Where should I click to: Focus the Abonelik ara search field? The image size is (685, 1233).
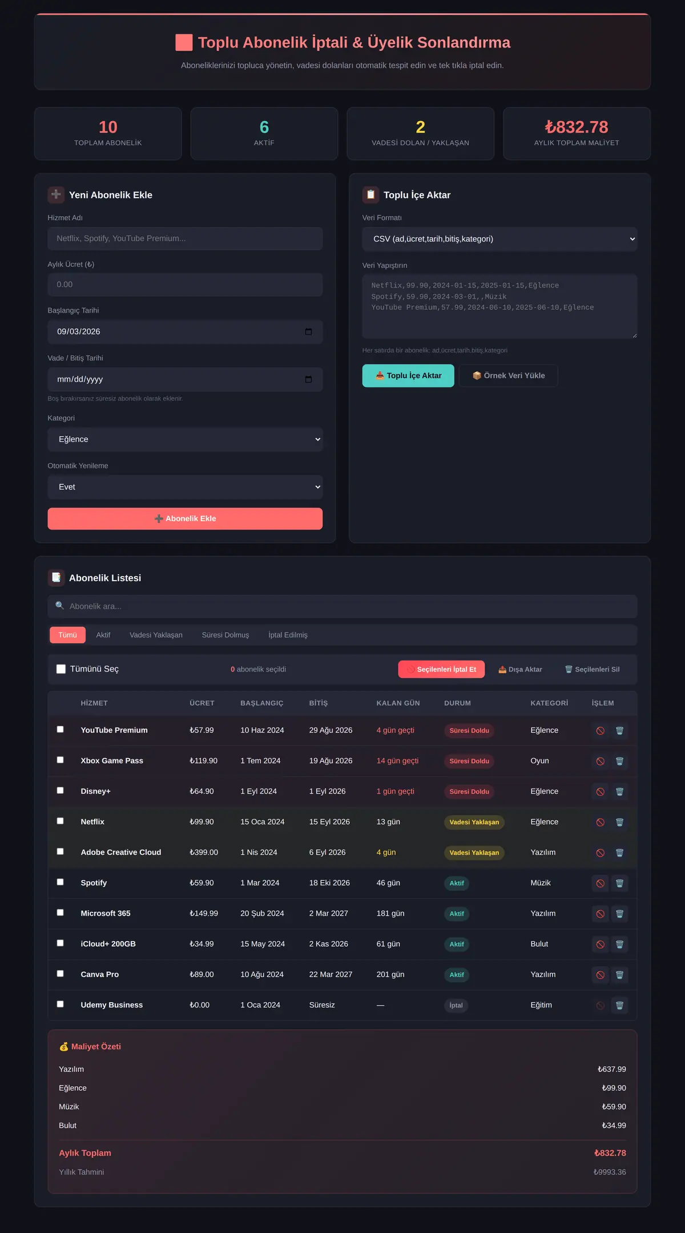(x=342, y=607)
